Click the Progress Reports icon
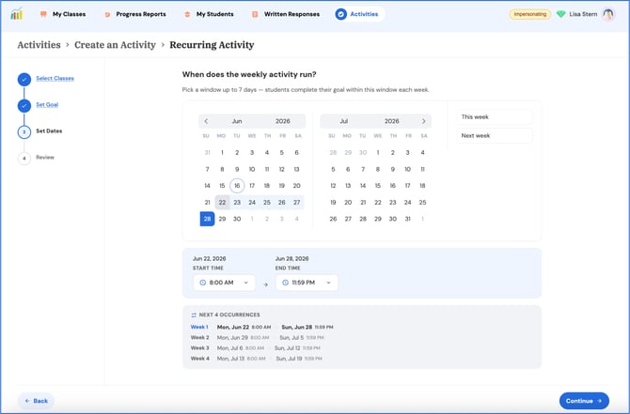Screen dimensions: 630x414 (x=107, y=14)
